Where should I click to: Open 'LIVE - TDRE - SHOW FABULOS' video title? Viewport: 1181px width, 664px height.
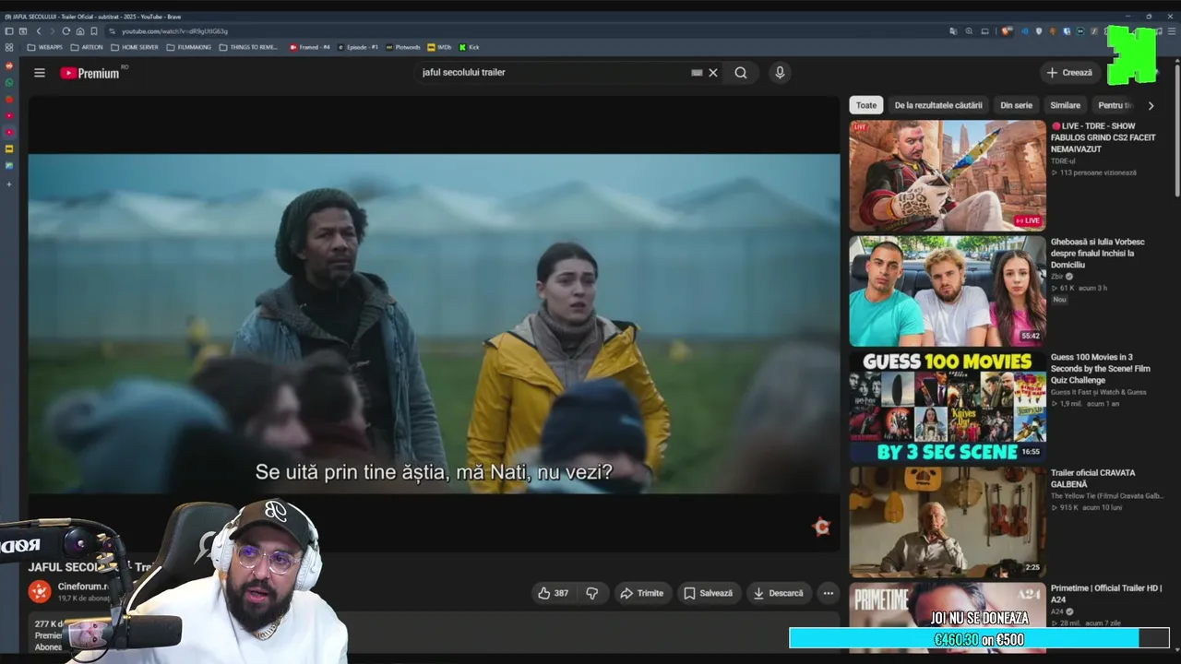pyautogui.click(x=1104, y=137)
